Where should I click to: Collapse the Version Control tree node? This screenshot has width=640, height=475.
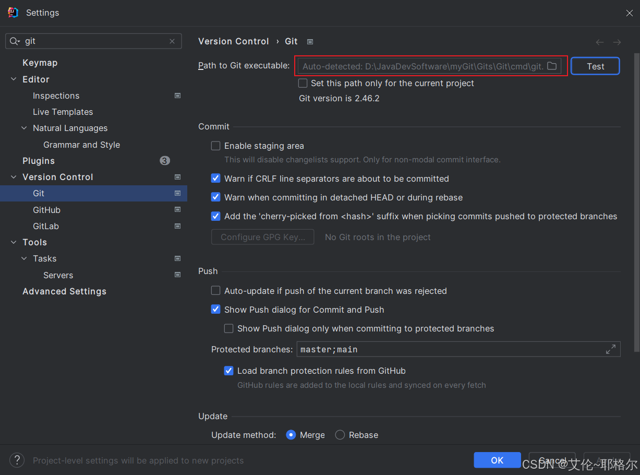click(x=14, y=177)
